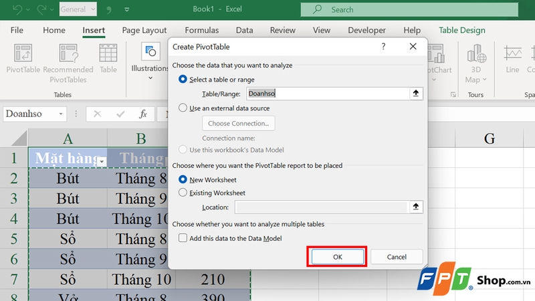Click the Redo icon in title bar

(x=41, y=9)
